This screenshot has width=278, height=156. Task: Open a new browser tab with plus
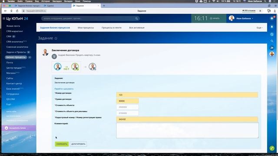(x=104, y=6)
